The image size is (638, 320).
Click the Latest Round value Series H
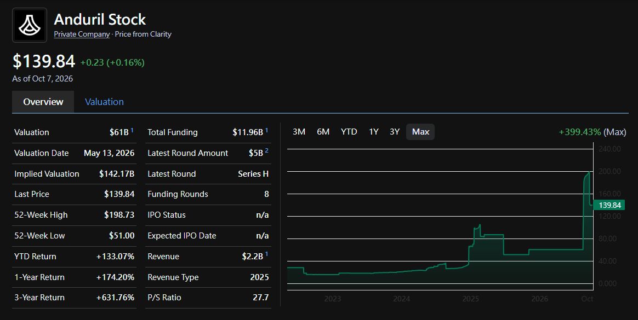coord(253,174)
